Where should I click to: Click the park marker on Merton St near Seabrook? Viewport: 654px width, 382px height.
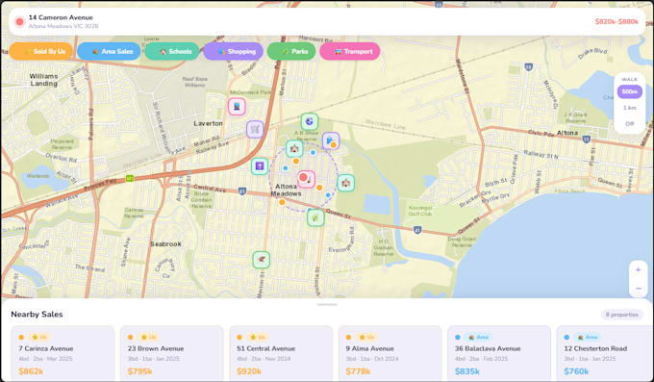coord(261,260)
